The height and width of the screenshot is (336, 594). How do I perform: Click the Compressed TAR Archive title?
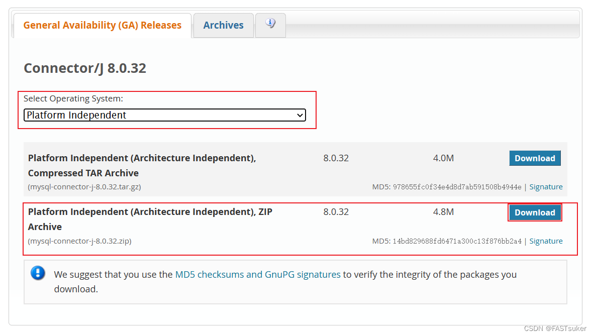142,166
